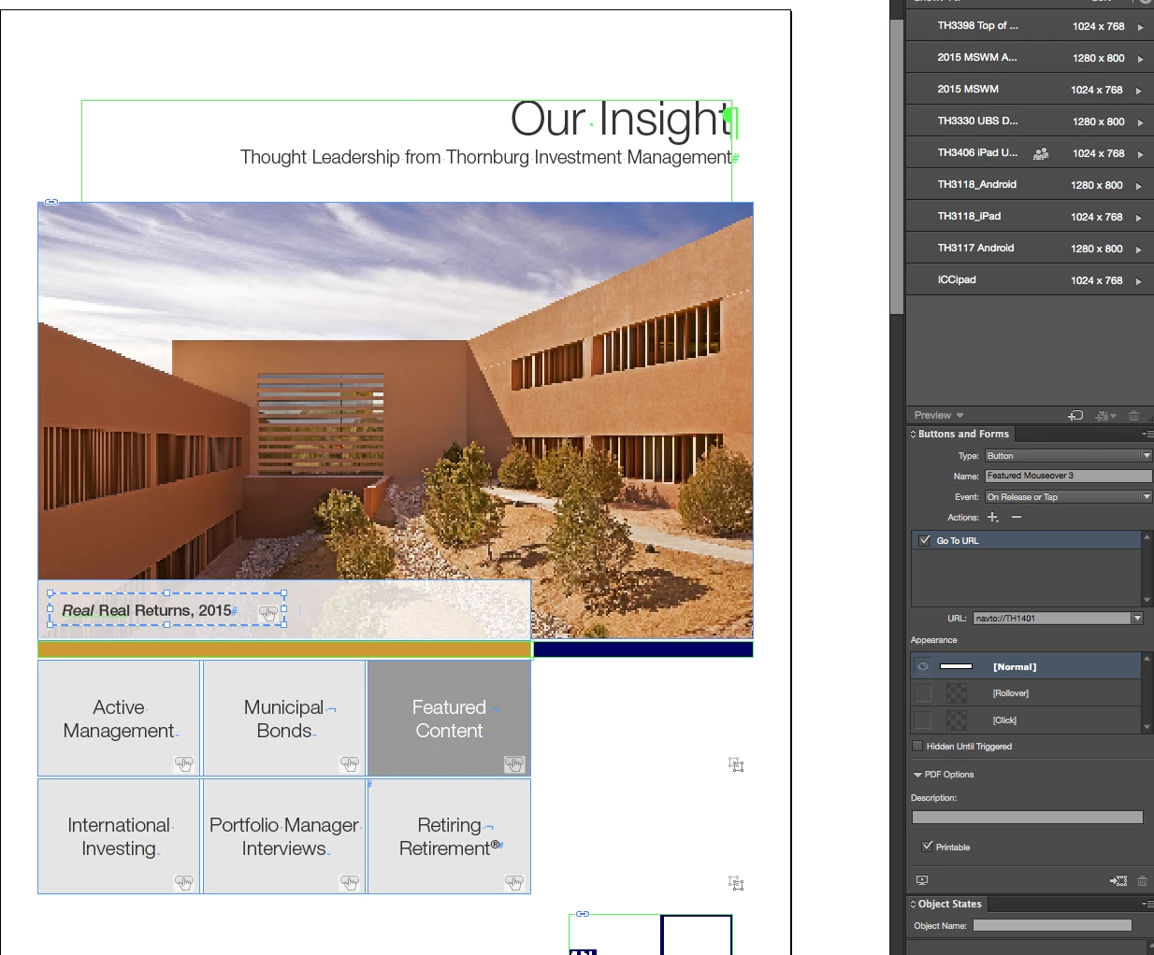Click button icon on Portfolio Manager Interviews tile
Image resolution: width=1154 pixels, height=955 pixels.
tap(349, 882)
